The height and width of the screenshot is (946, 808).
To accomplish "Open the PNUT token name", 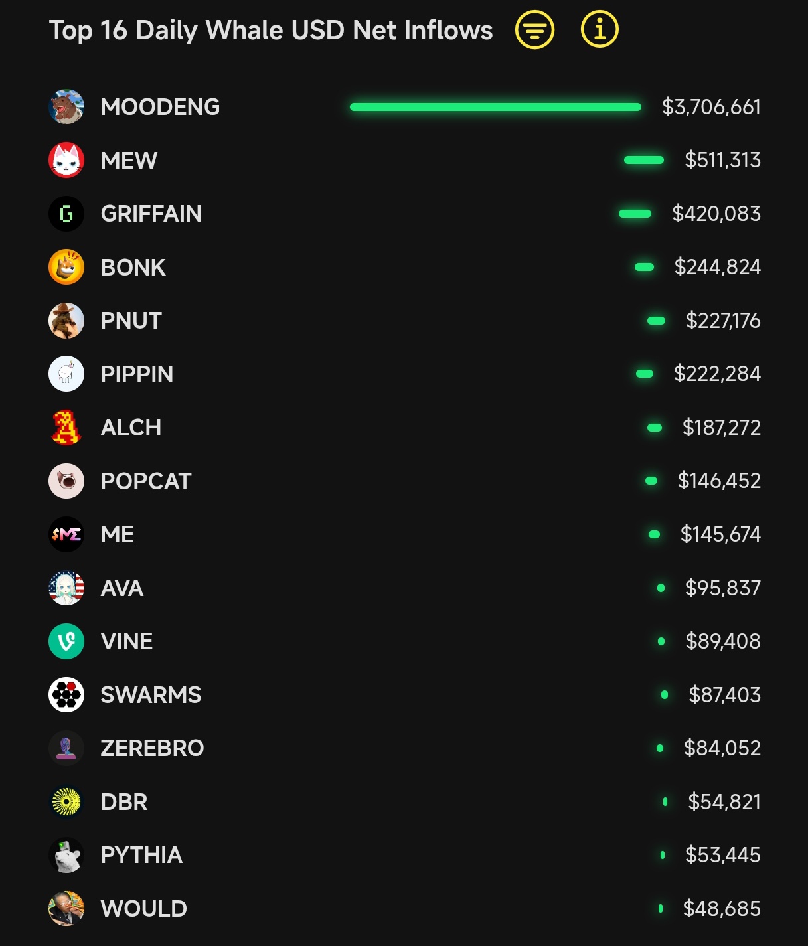I will point(131,321).
